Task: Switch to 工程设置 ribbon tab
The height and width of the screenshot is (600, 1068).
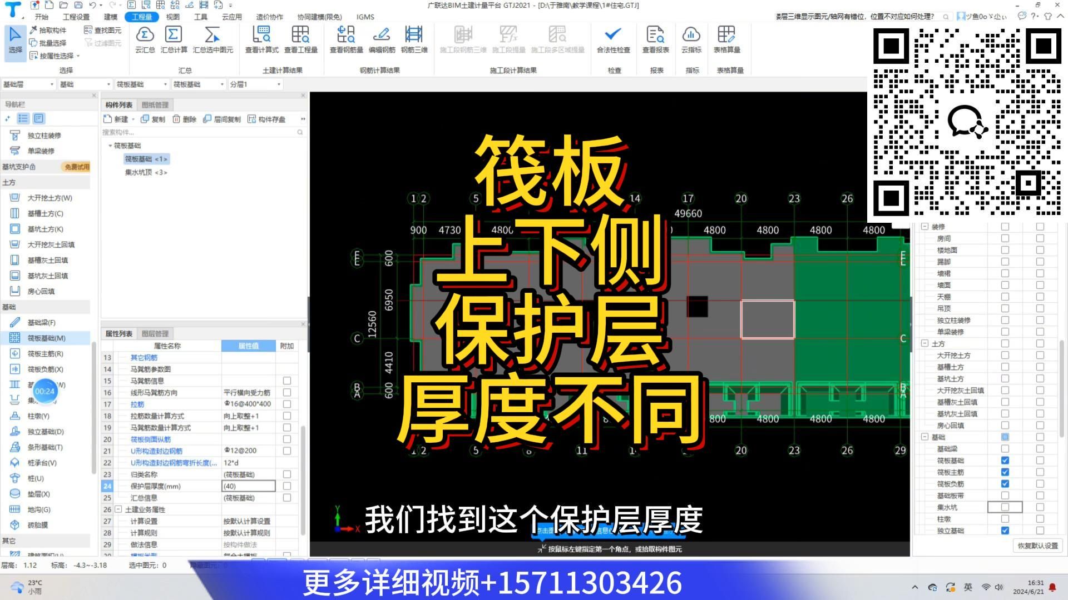Action: pyautogui.click(x=76, y=17)
